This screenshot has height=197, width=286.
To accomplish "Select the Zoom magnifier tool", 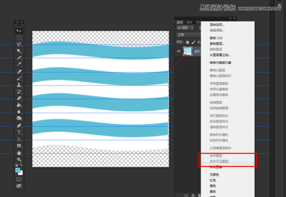I will pos(19,160).
